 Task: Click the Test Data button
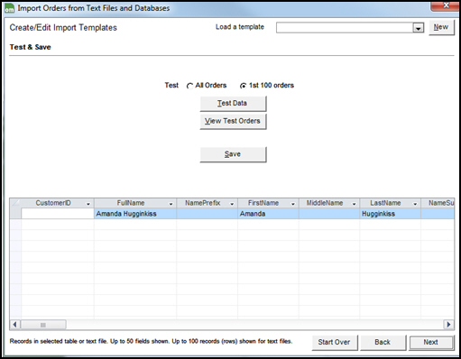point(233,104)
